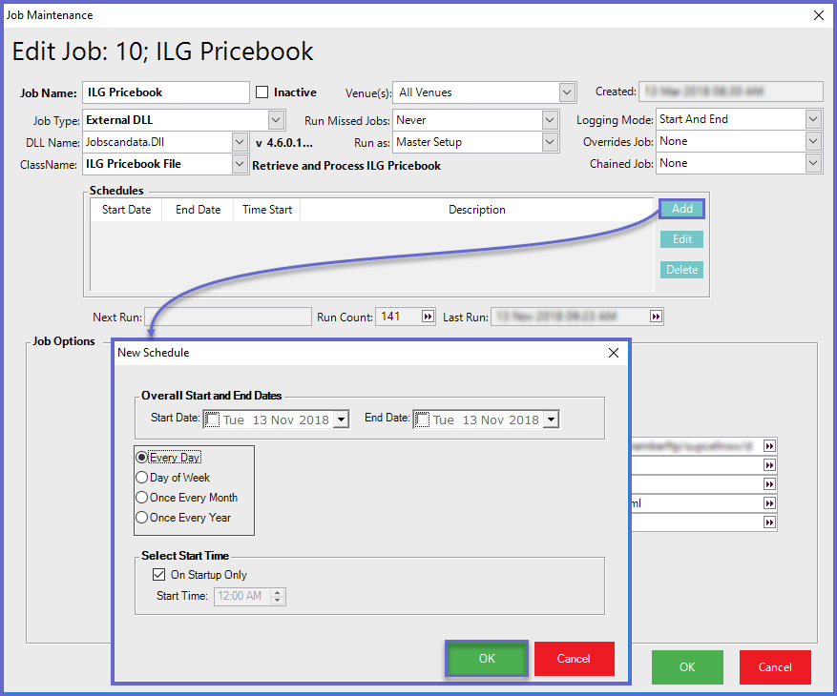
Task: Toggle the Inactive checkbox
Action: [x=262, y=92]
